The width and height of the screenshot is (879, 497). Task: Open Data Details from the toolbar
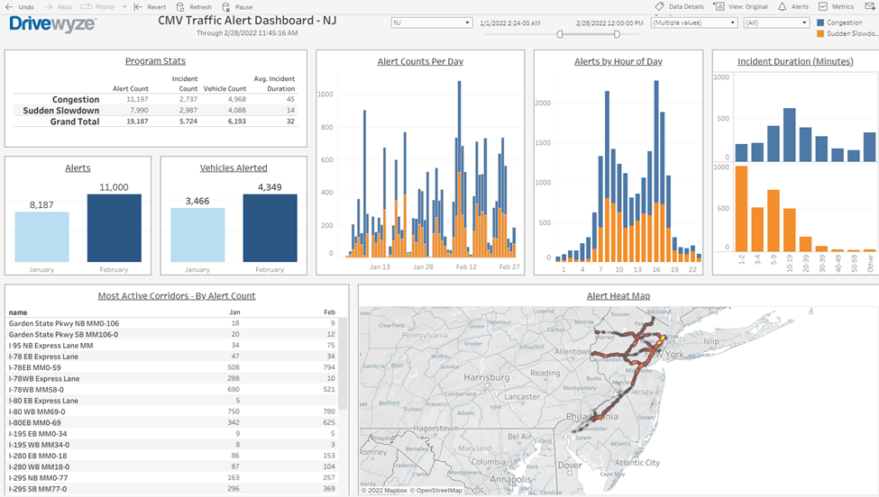(x=659, y=6)
